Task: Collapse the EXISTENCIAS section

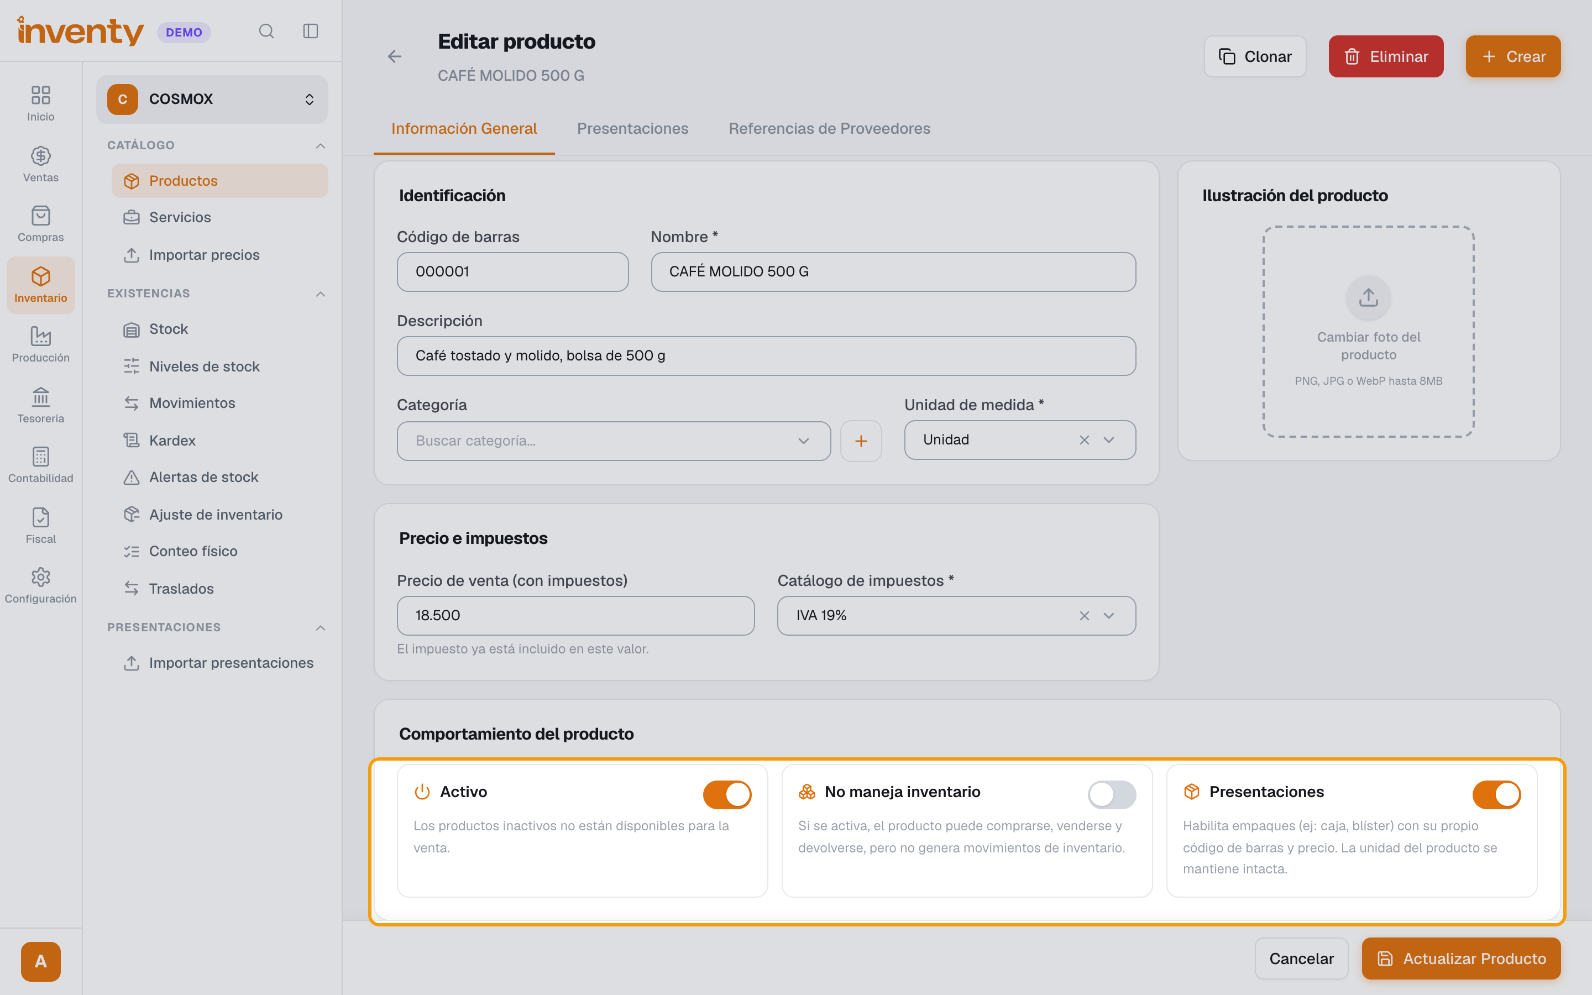Action: pyautogui.click(x=321, y=294)
